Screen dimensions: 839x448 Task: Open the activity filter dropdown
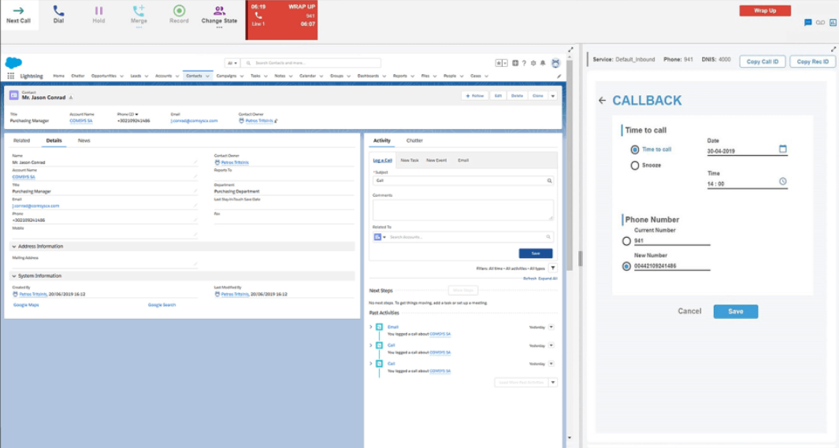(x=552, y=268)
